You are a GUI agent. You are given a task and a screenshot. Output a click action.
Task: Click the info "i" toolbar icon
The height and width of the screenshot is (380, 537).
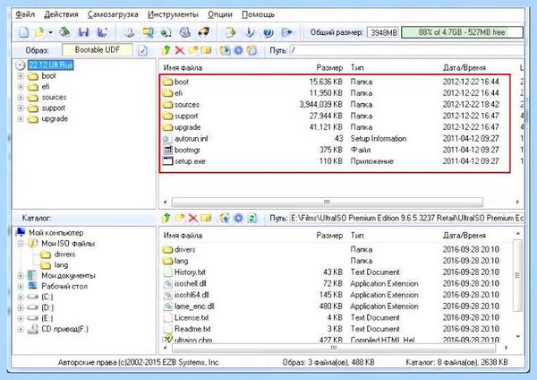coord(250,32)
